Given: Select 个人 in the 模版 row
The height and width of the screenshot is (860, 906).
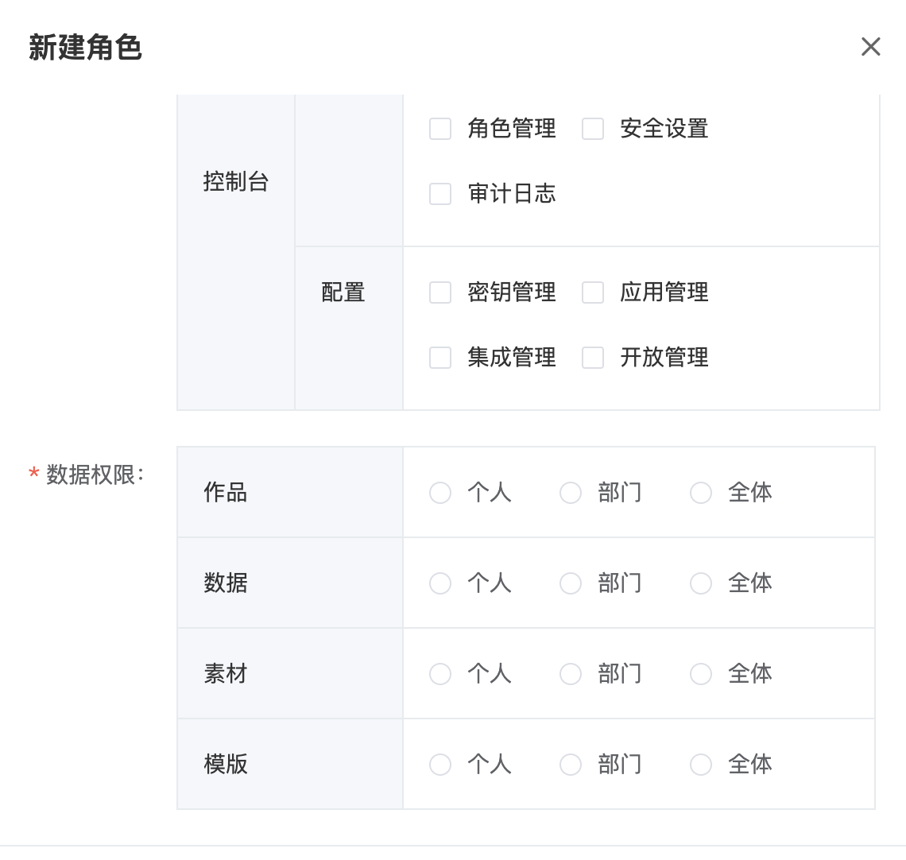Looking at the screenshot, I should [440, 765].
